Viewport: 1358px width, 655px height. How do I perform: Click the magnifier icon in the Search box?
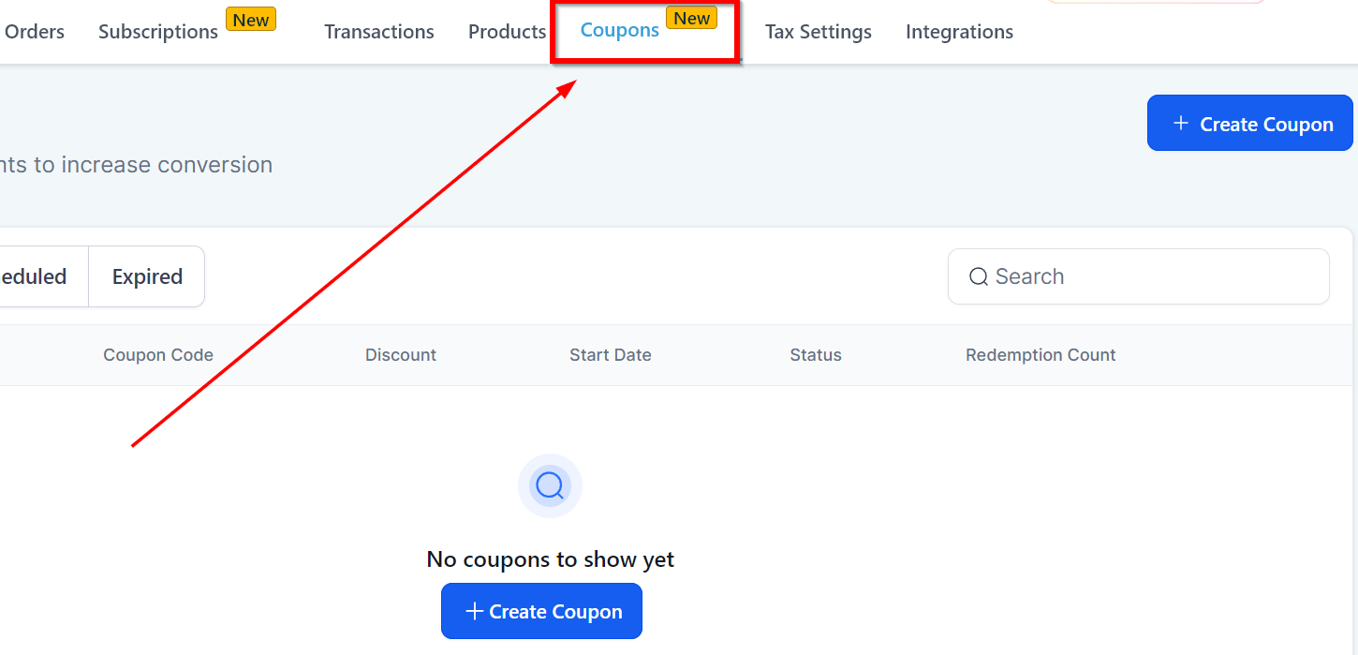pos(979,276)
